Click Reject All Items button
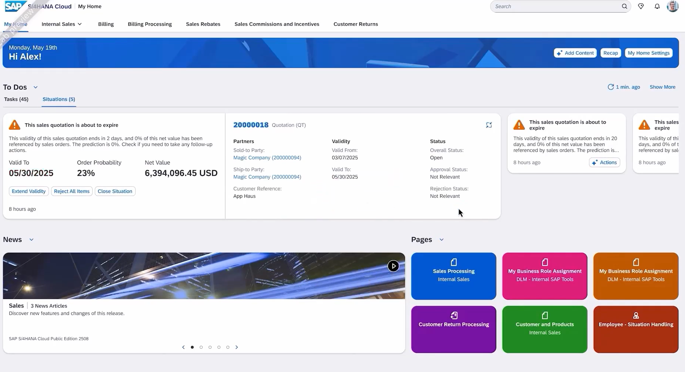Viewport: 685px width, 372px height. [x=72, y=191]
